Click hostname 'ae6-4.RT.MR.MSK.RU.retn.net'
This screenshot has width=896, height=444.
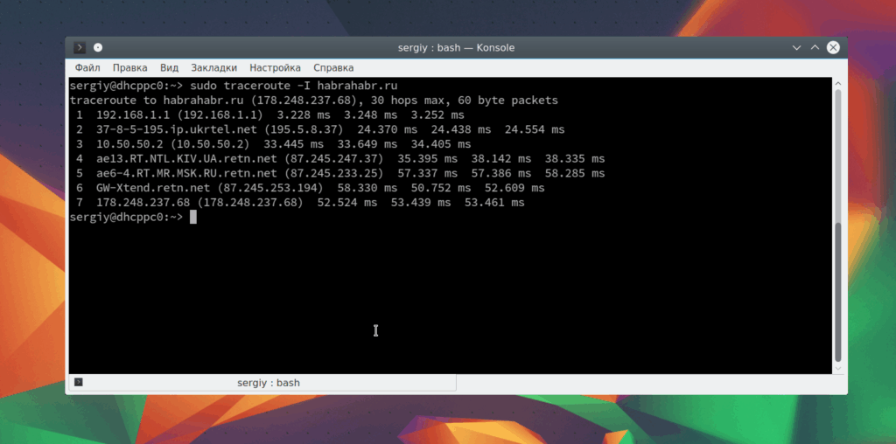pos(186,173)
